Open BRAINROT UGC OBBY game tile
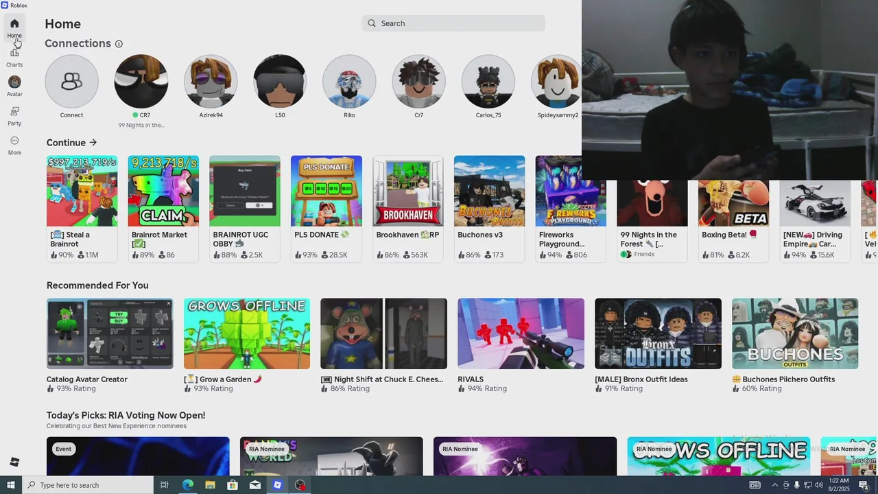 coord(245,208)
